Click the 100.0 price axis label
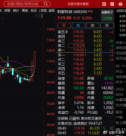 (x=51, y=72)
